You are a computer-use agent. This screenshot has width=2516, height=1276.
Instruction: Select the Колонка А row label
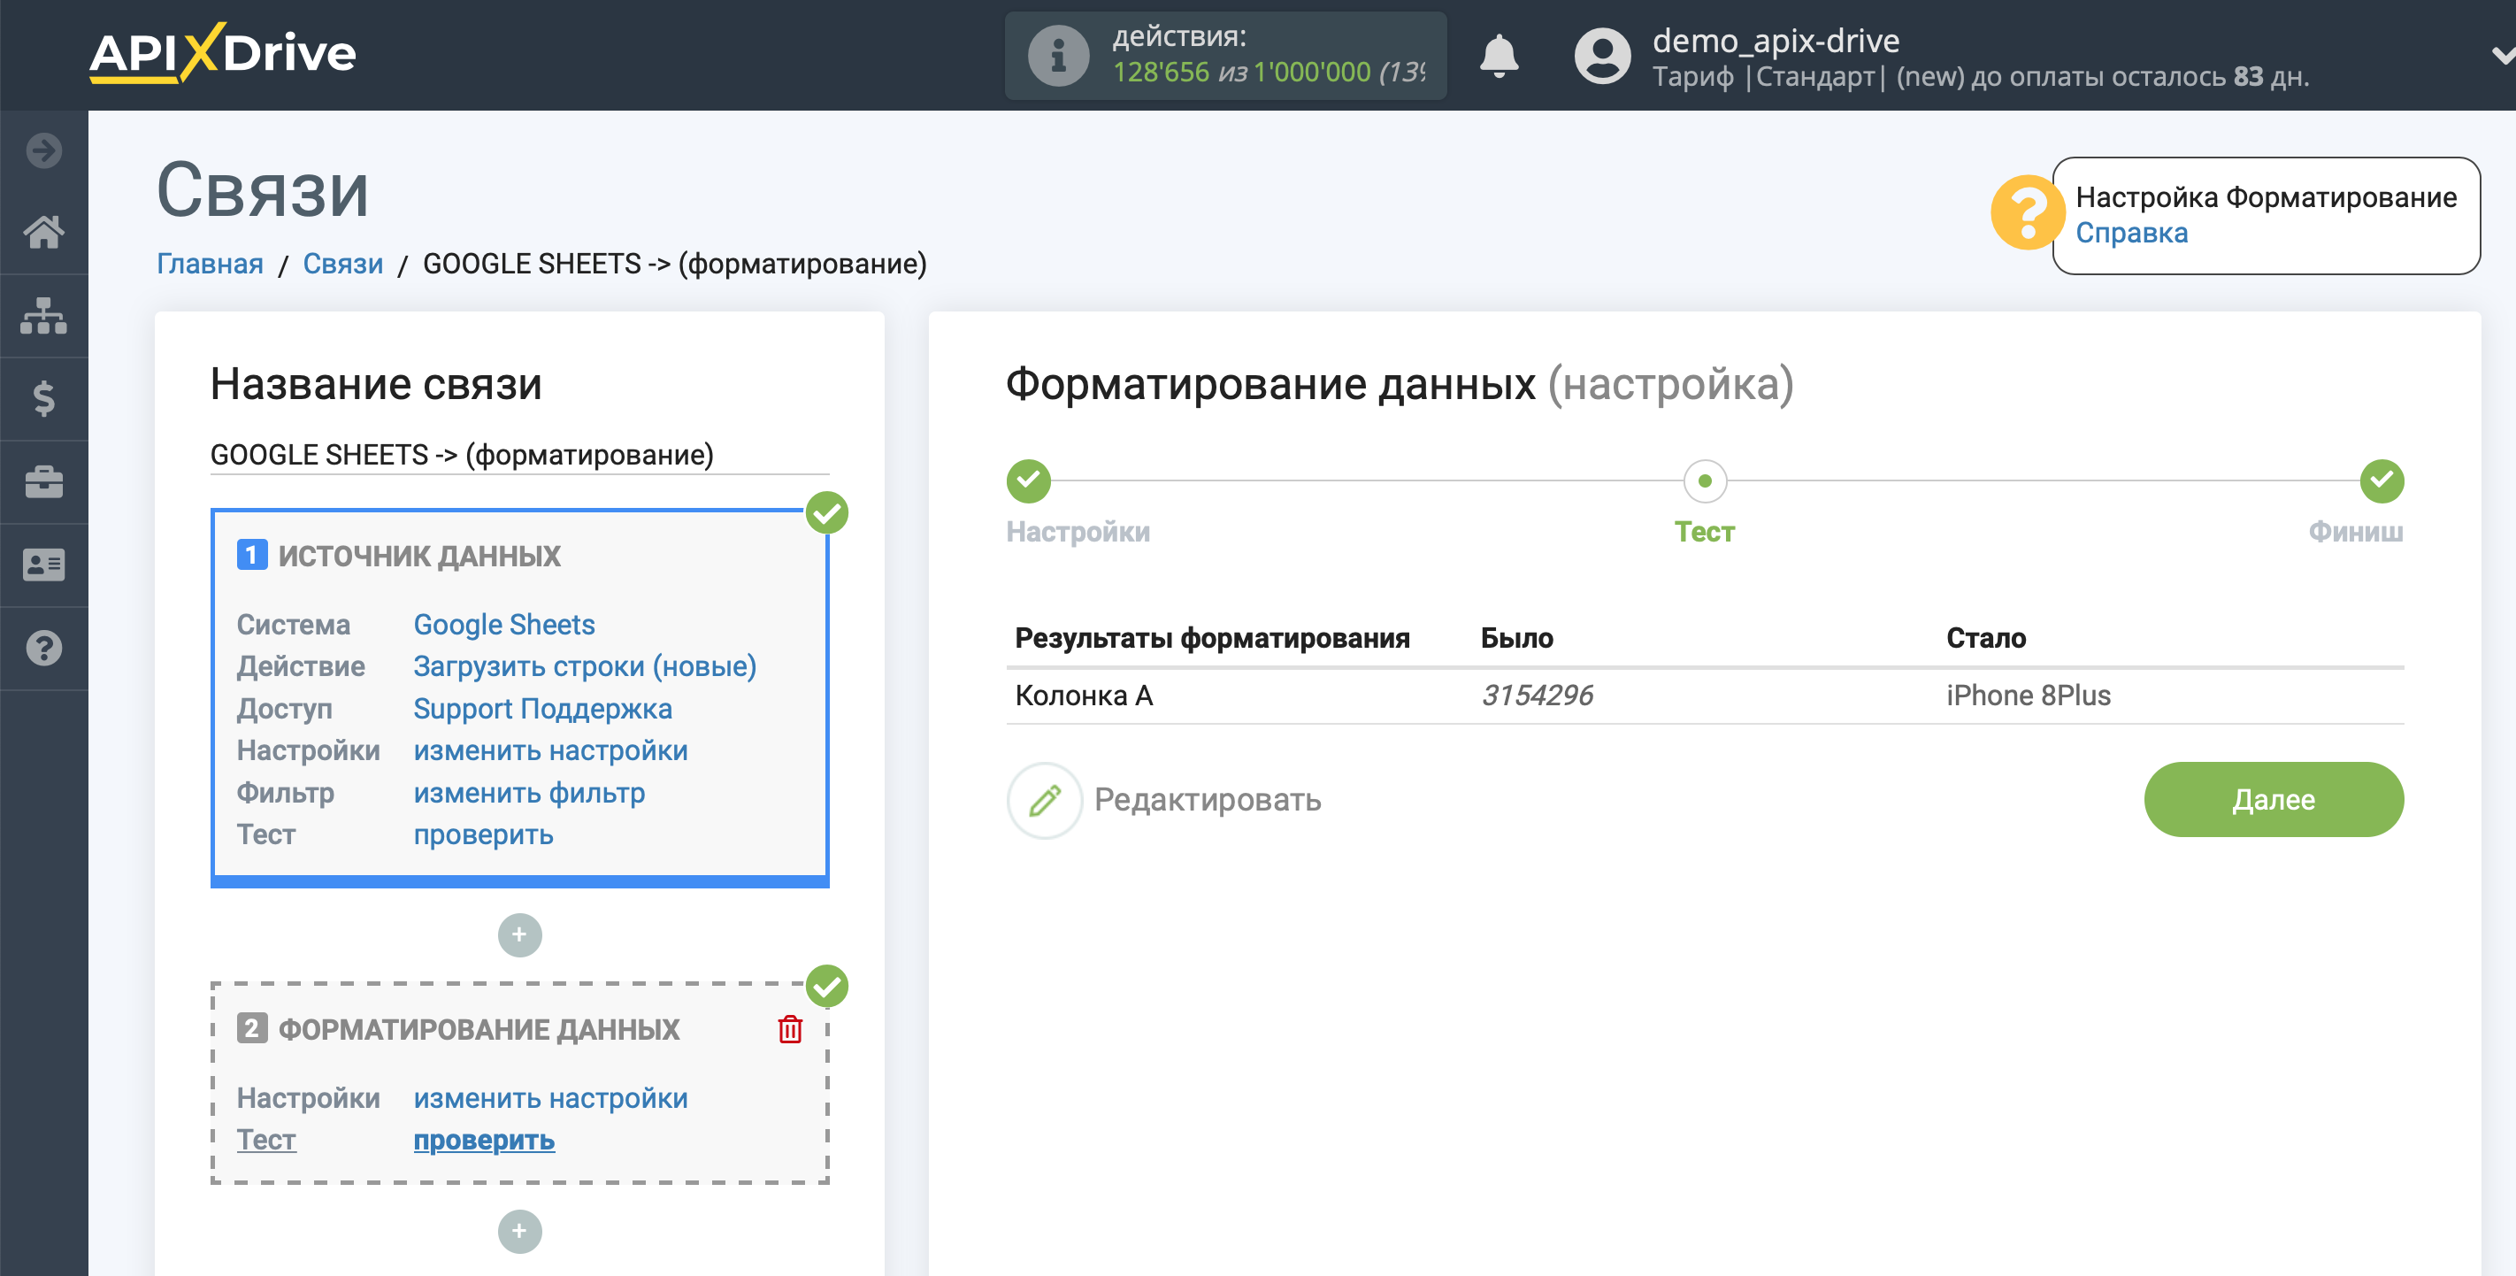[x=1084, y=696]
